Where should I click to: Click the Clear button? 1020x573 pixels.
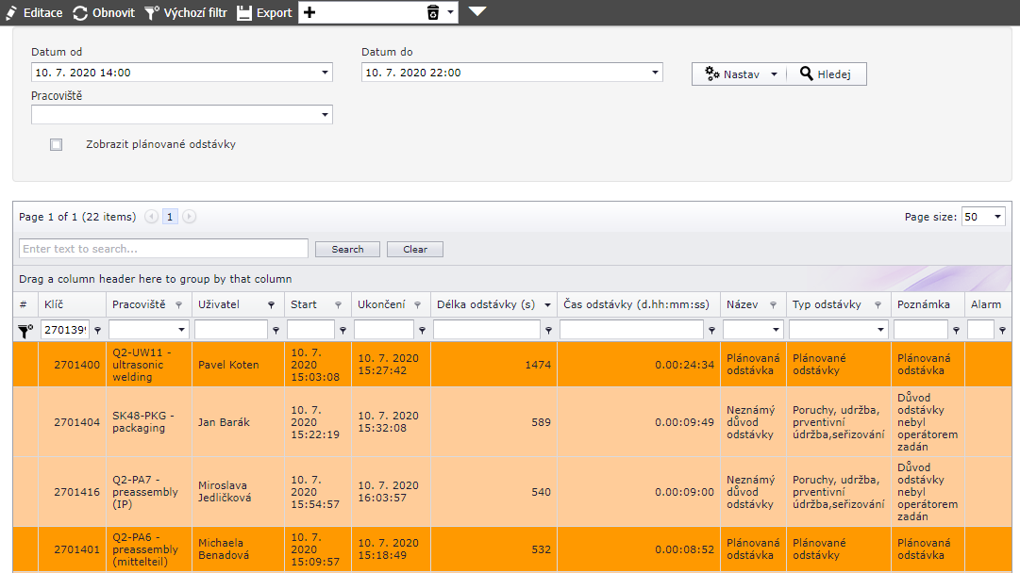(x=415, y=250)
